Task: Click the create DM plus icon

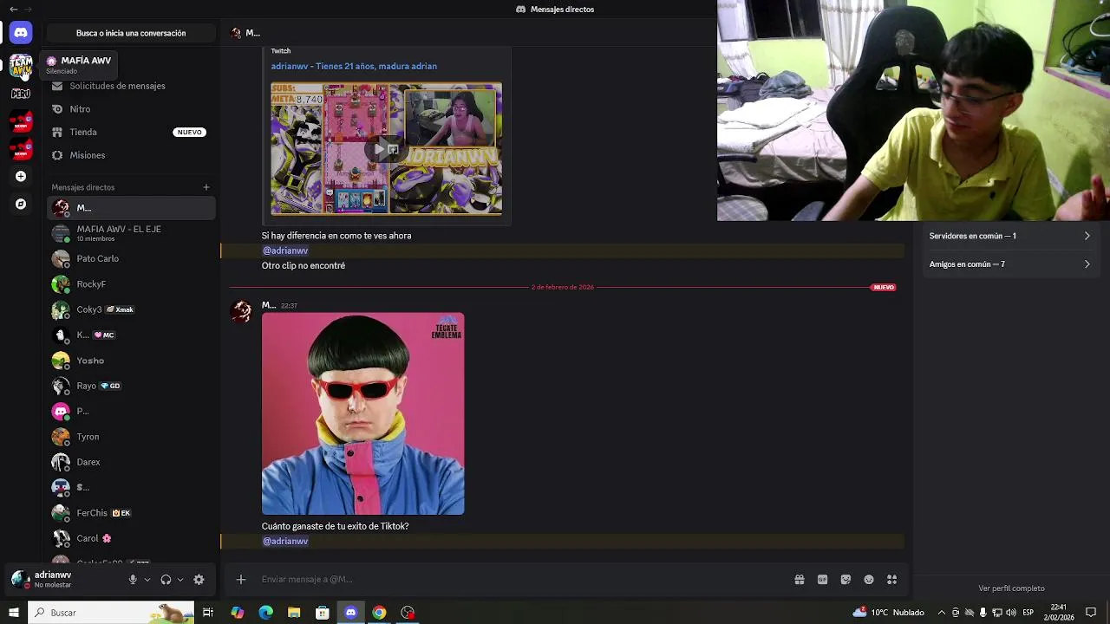Action: (x=206, y=187)
